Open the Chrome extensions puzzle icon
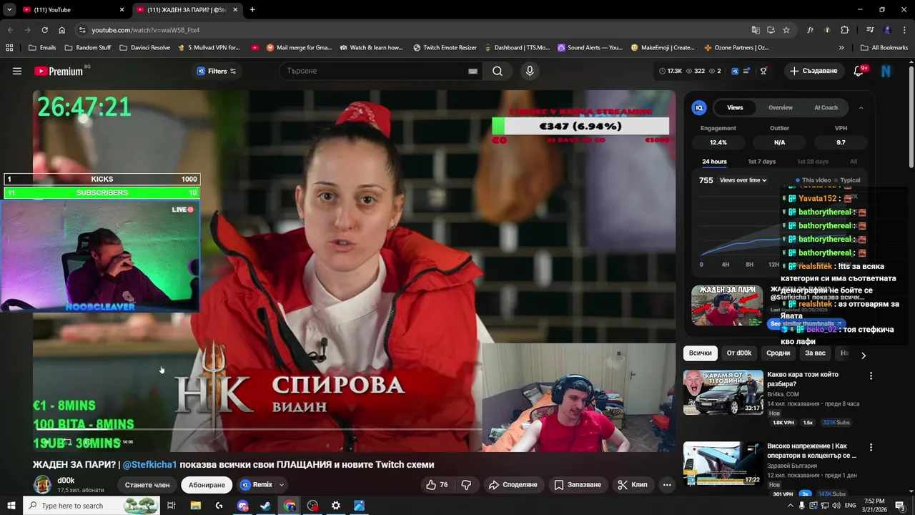The width and height of the screenshot is (915, 515). 844,30
